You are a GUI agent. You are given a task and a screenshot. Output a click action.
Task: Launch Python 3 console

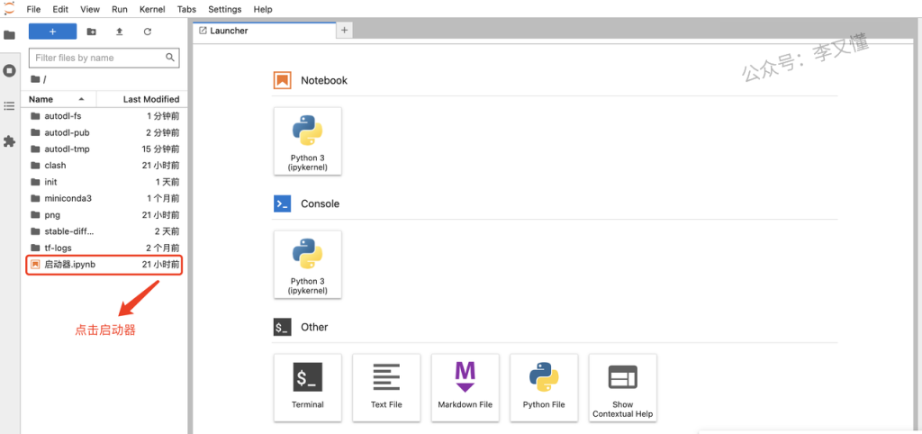click(307, 264)
